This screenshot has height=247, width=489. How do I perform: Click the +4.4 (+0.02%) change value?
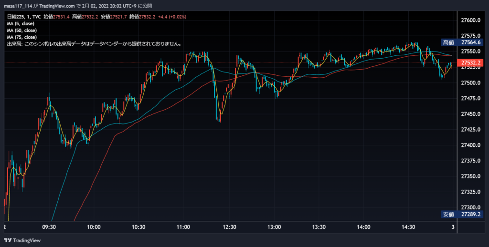point(172,17)
